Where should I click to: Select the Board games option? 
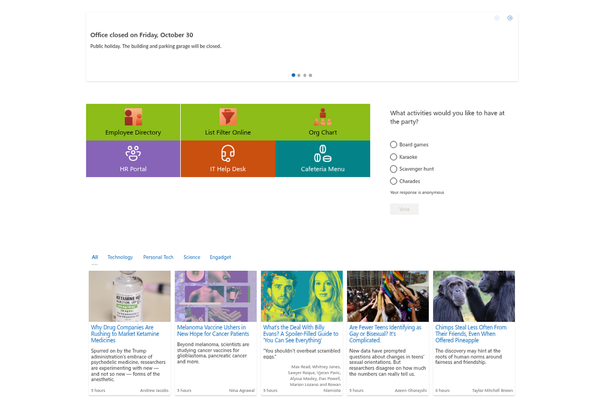[x=394, y=144]
